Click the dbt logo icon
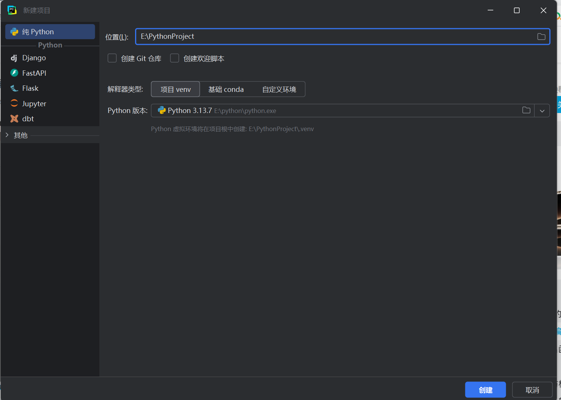Viewport: 561px width, 400px height. click(x=14, y=119)
